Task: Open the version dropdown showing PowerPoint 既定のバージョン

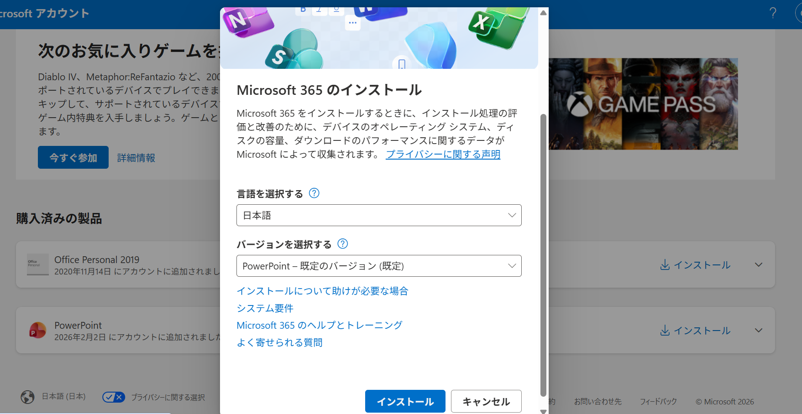Action: (x=379, y=266)
